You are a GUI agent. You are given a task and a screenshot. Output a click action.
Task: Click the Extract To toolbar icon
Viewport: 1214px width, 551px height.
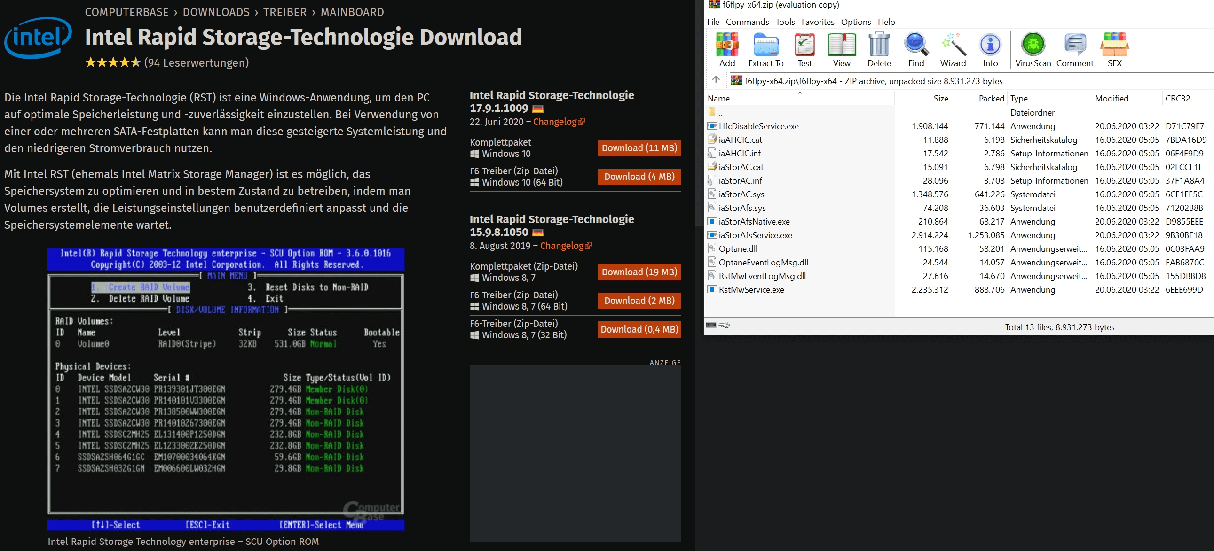click(766, 49)
